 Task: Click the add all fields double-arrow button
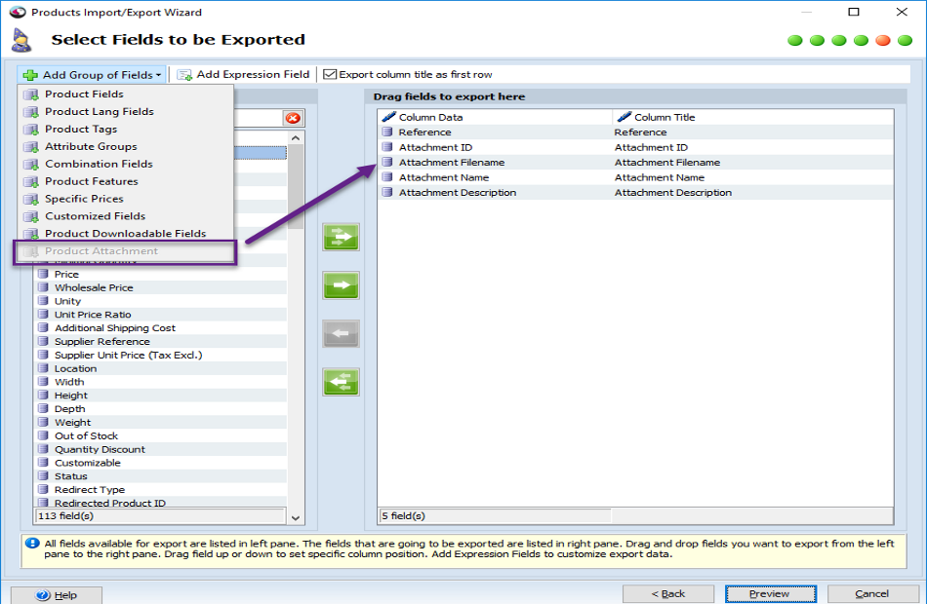click(x=341, y=237)
